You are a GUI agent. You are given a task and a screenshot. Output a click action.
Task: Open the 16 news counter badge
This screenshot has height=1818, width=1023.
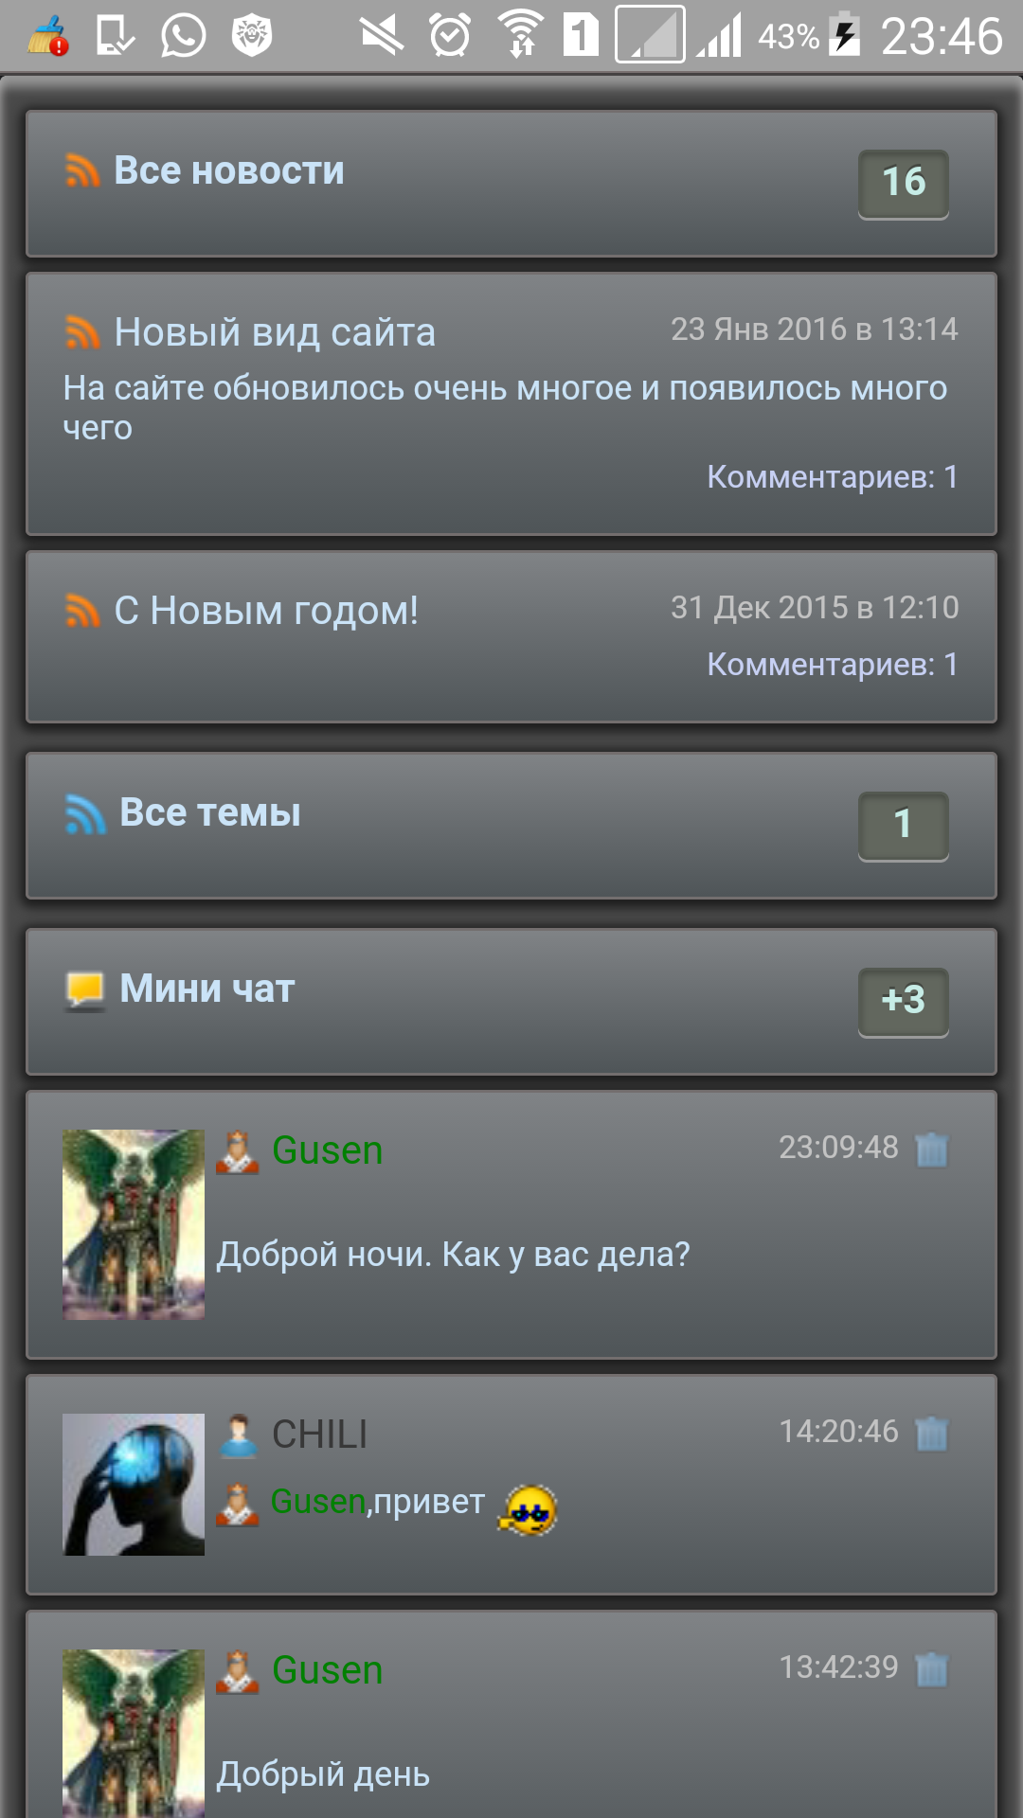tap(904, 184)
